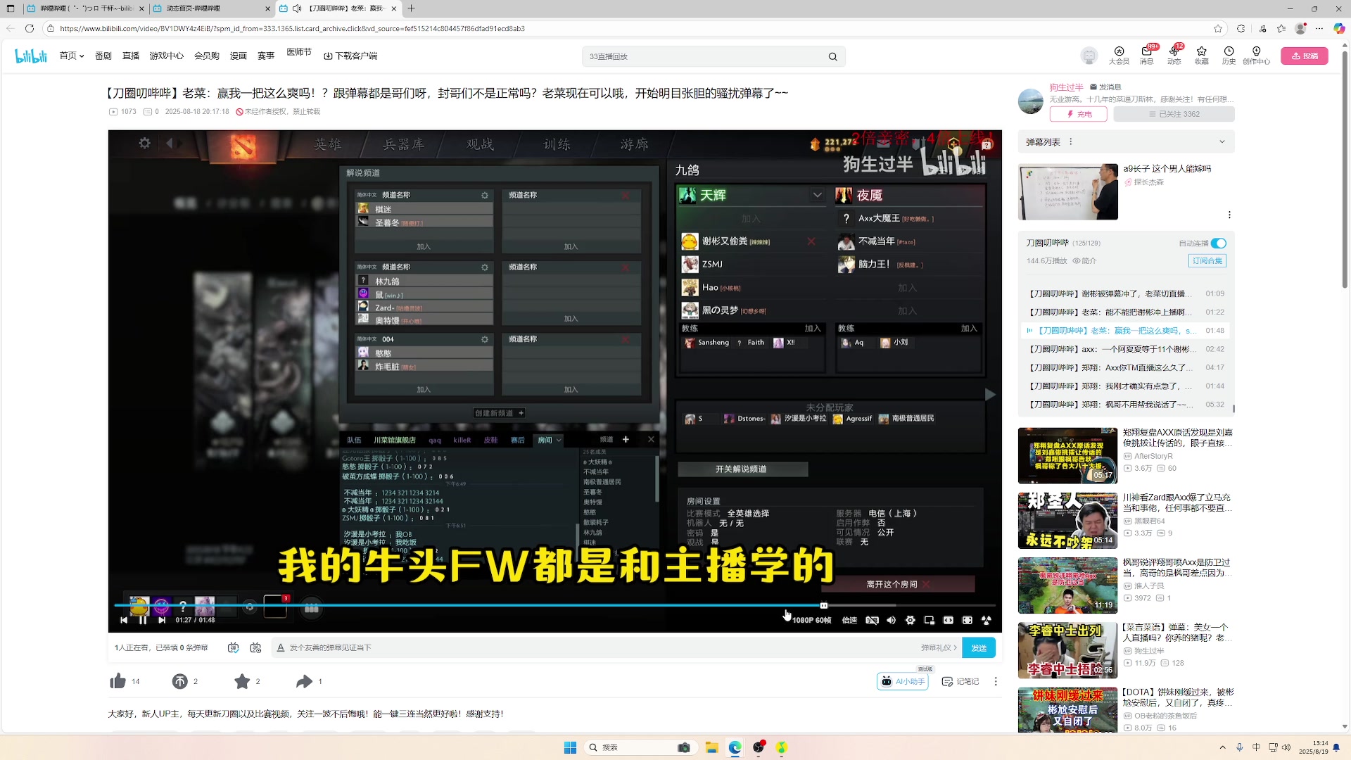Open the 收藏 favorites star icon
The height and width of the screenshot is (760, 1351).
click(1201, 55)
